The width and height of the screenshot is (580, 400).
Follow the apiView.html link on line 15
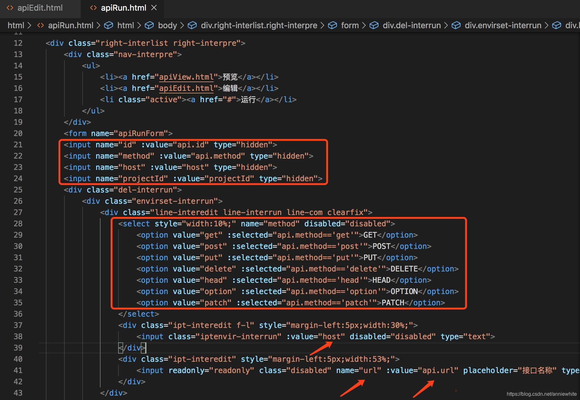click(186, 77)
